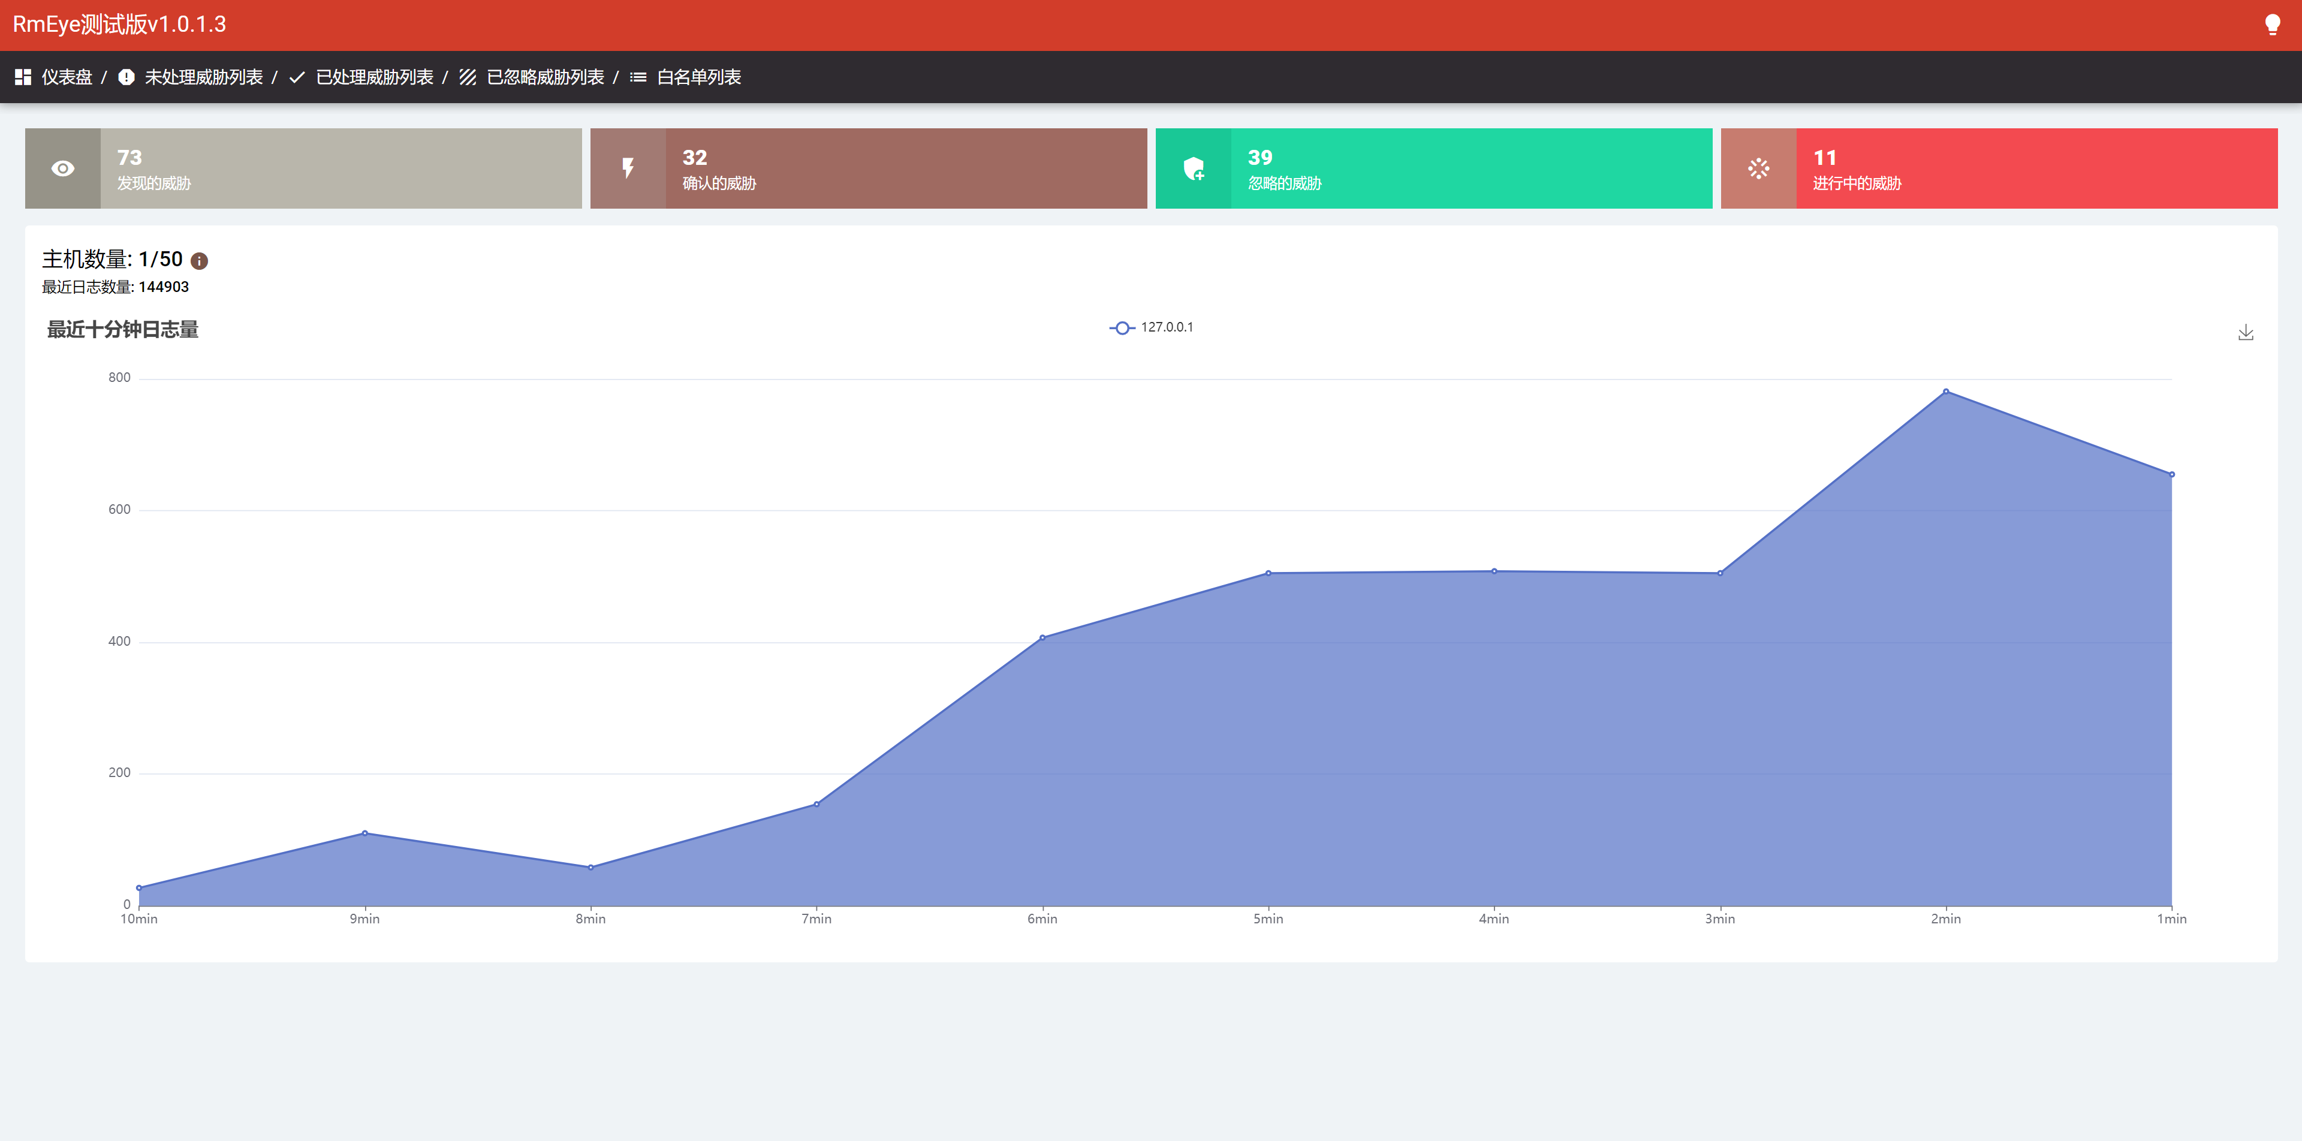Click the info icon beside host count

[199, 261]
